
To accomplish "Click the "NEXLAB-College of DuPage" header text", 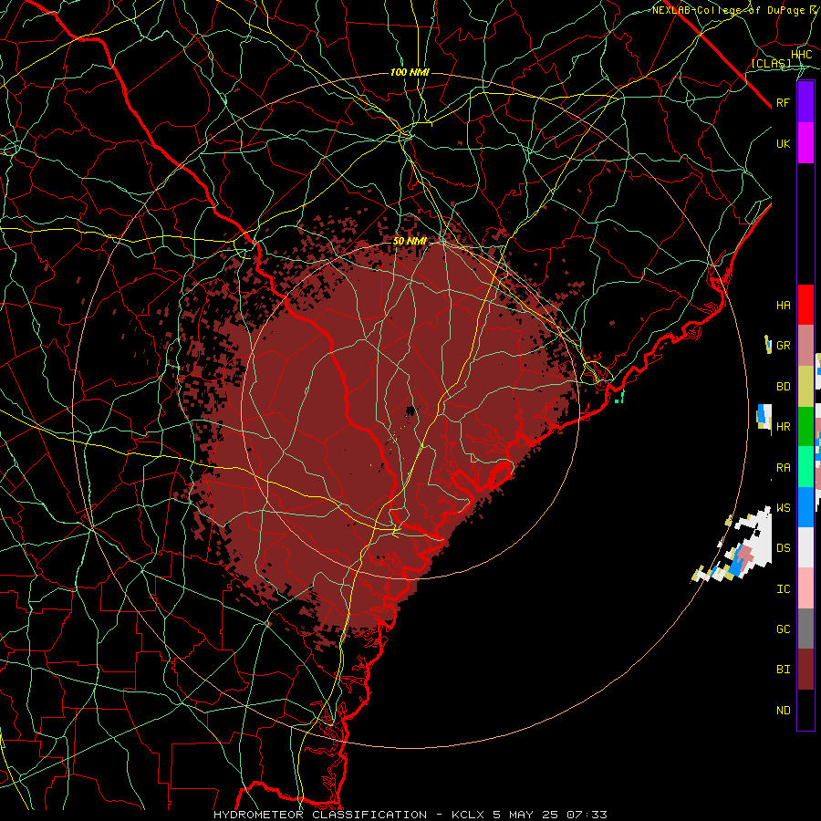I will (729, 10).
